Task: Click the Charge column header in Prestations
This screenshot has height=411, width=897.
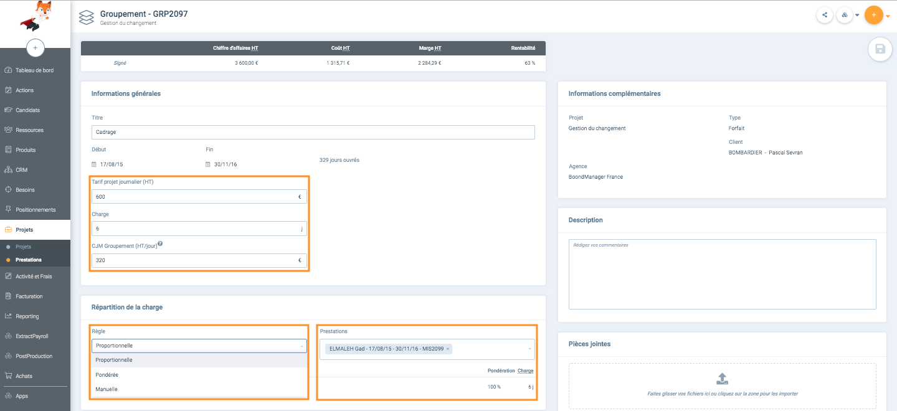Action: (x=526, y=371)
